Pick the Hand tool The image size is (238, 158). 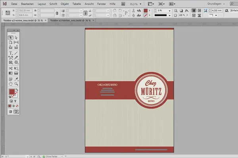click(x=11, y=84)
